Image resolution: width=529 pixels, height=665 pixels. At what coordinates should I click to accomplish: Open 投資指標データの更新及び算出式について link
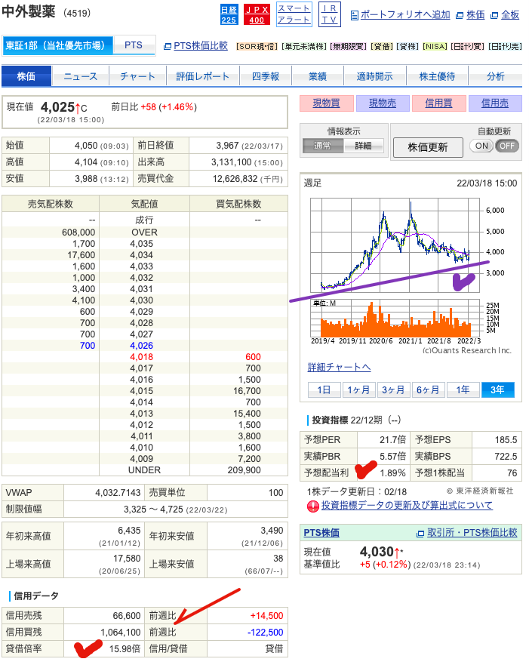tap(407, 506)
